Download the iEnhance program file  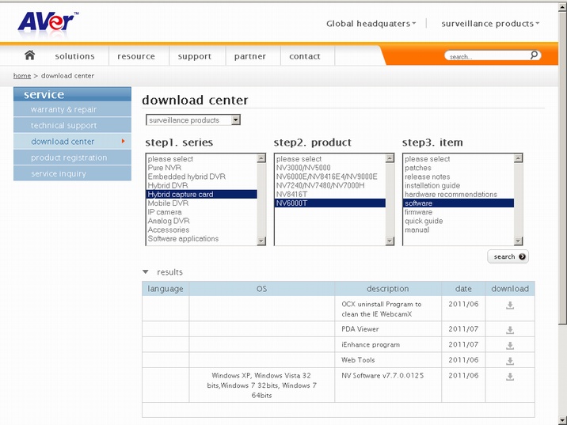[510, 345]
